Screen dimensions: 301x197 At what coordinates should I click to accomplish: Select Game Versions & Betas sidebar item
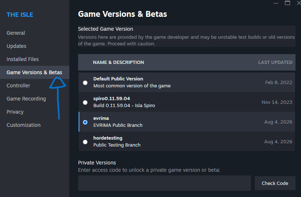click(x=34, y=72)
